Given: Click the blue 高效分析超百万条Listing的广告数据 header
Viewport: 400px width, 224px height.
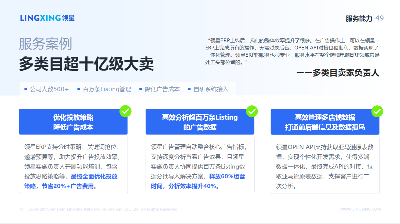Looking at the screenshot, I should [x=200, y=122].
